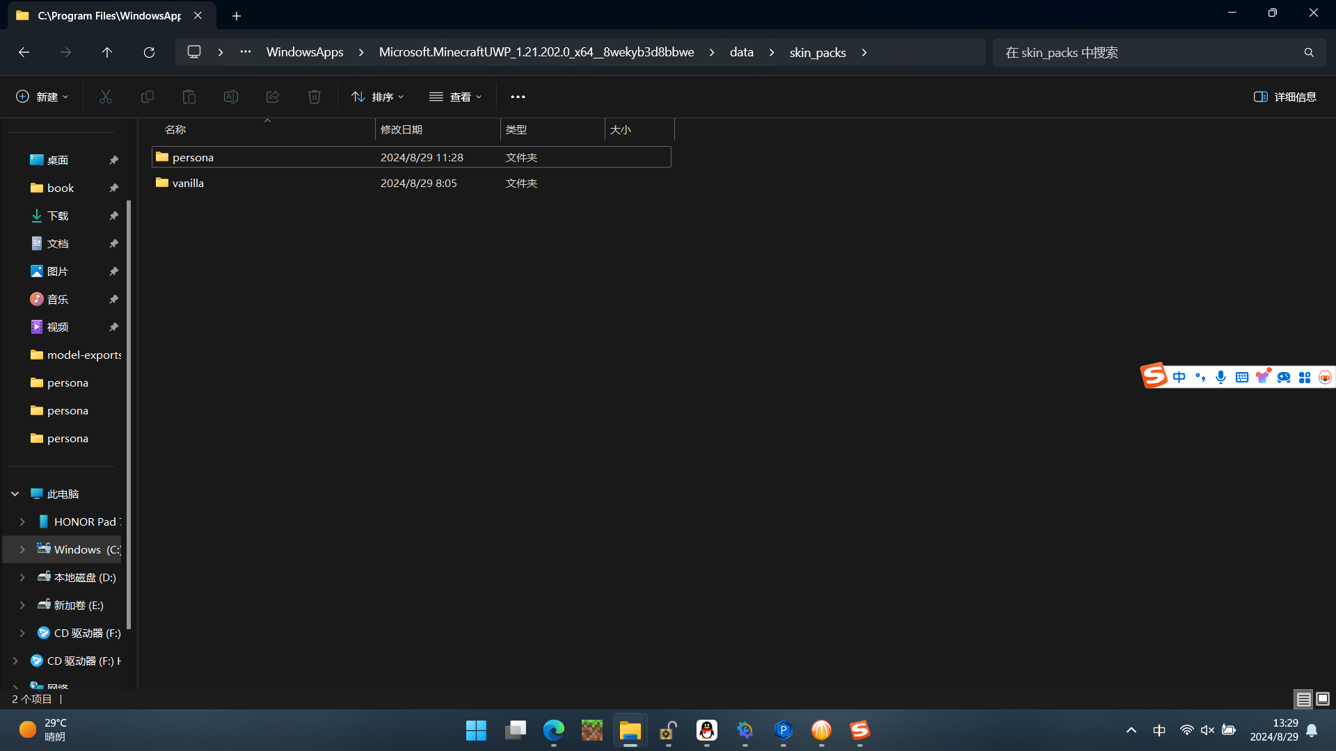Open the Windows Start menu
This screenshot has width=1336, height=751.
point(476,730)
